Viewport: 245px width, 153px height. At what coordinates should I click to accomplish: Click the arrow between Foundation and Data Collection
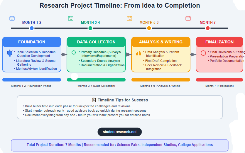(64, 55)
